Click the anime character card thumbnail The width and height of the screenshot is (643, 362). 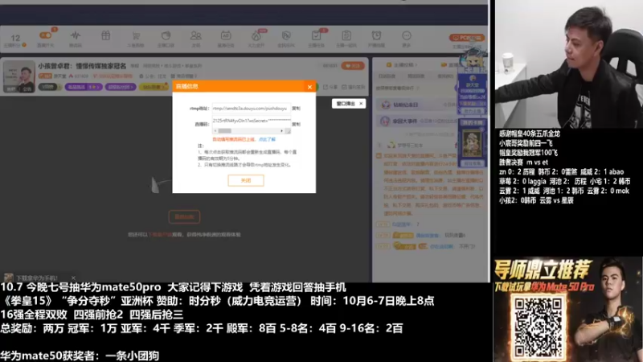(473, 144)
